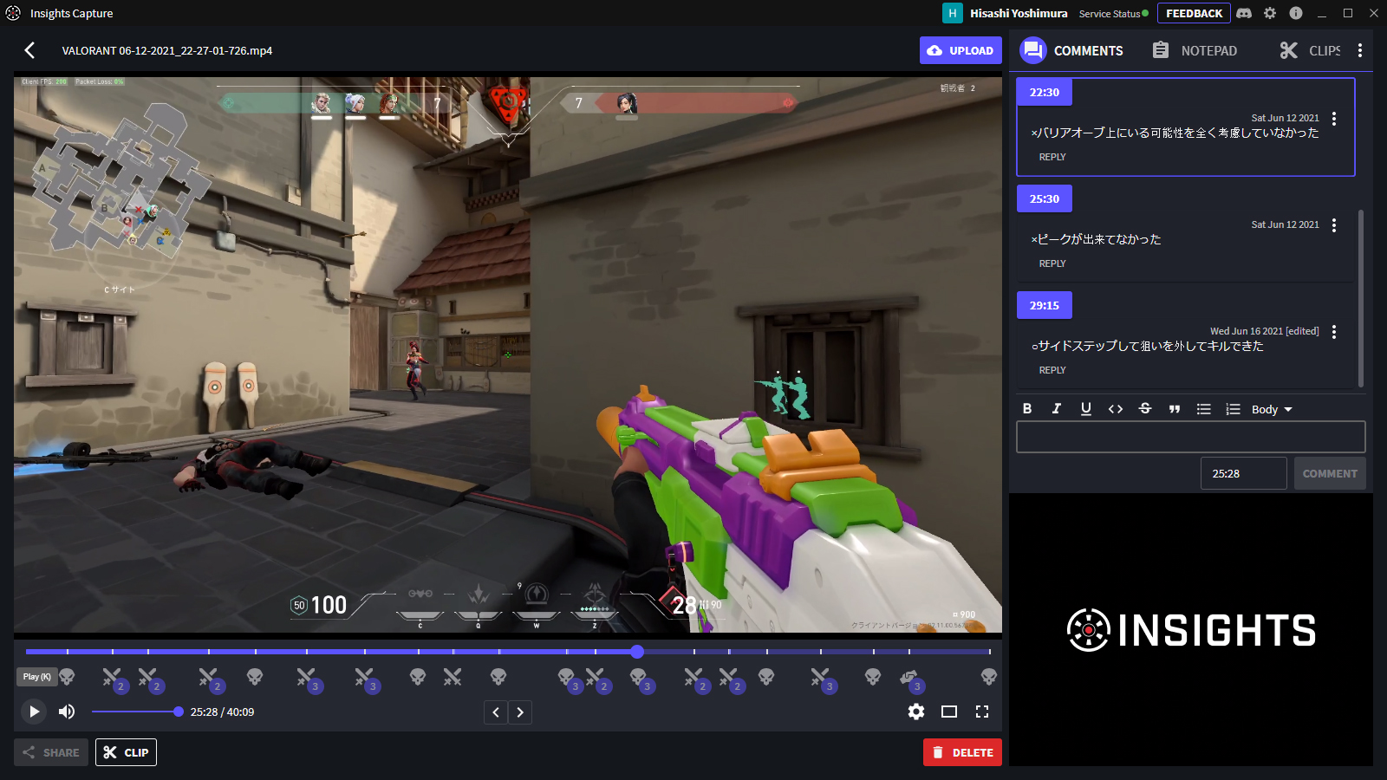The height and width of the screenshot is (780, 1387).
Task: Jump to the 29:15 comment timestamp
Action: pyautogui.click(x=1045, y=305)
